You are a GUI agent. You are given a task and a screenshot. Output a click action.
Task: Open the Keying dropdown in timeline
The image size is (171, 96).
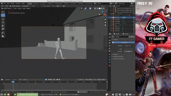coord(15,80)
